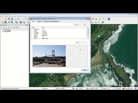Open the Composer Manager icon
This screenshot has height=103, width=138.
(18, 19)
